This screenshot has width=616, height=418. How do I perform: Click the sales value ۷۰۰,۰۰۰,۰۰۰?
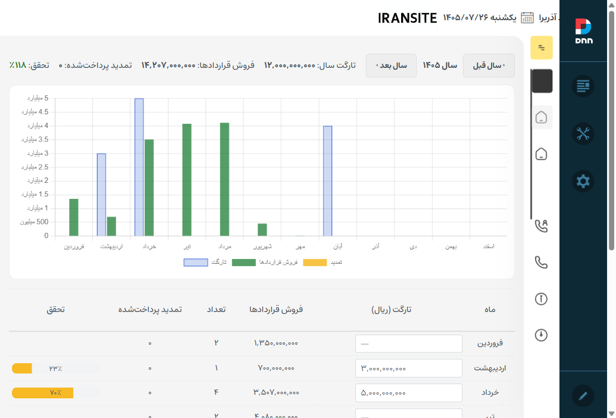276,368
